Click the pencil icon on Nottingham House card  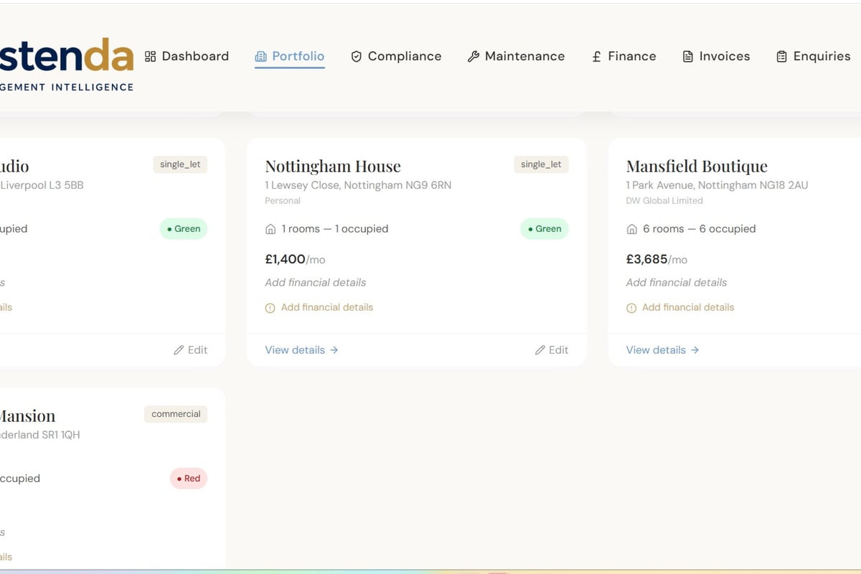(540, 350)
